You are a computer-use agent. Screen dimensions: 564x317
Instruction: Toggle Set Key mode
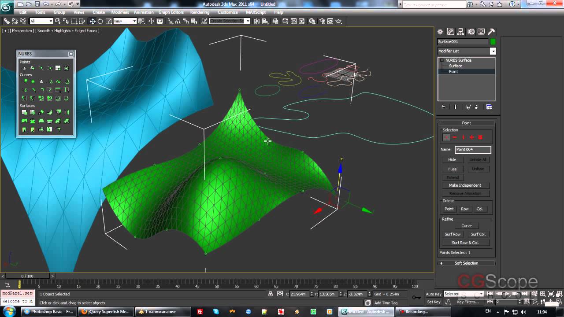pos(434,302)
